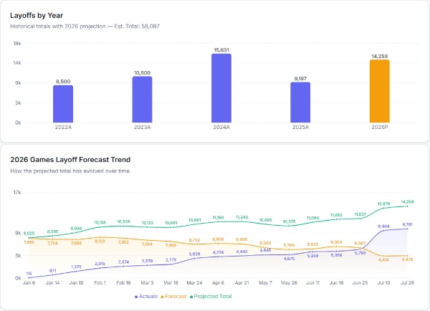This screenshot has height=311, width=430.
Task: Click the Feb 1 forecast point 8,123
Action: [100, 237]
